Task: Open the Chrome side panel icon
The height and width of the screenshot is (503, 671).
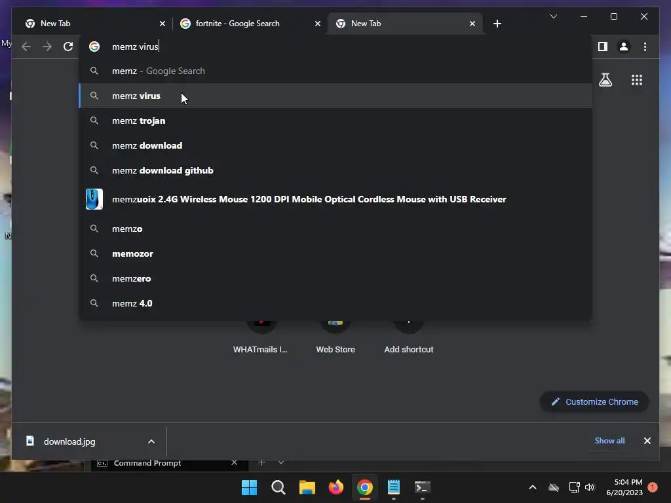Action: (603, 47)
